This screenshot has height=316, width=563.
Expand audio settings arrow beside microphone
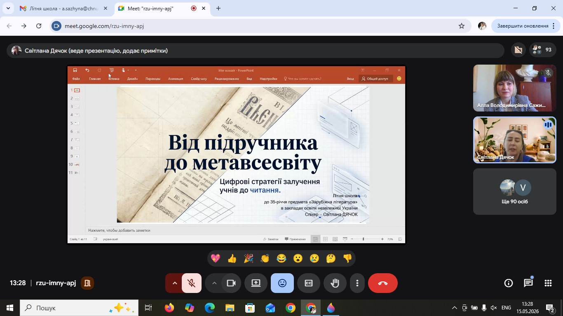174,283
